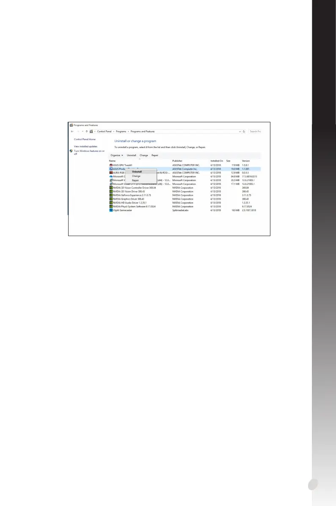The height and width of the screenshot is (506, 336).
Task: Click the AURA RGB program icon
Action: click(x=111, y=173)
